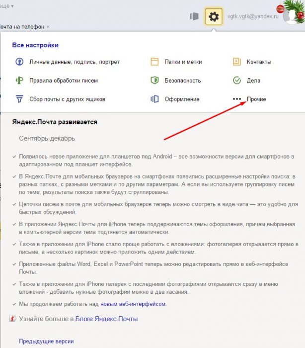Viewport: 305px width, 348px height.
Task: Click the settings gear icon
Action: point(213,17)
